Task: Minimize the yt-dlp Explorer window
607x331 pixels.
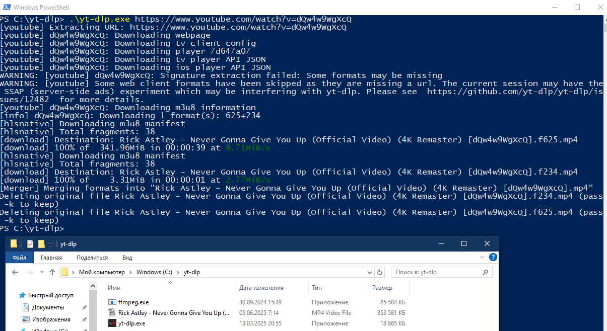Action: [441, 244]
